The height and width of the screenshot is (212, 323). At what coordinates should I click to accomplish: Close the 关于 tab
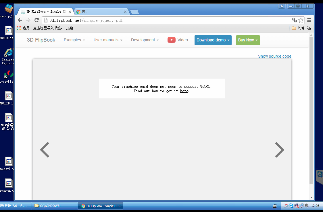[x=125, y=12]
